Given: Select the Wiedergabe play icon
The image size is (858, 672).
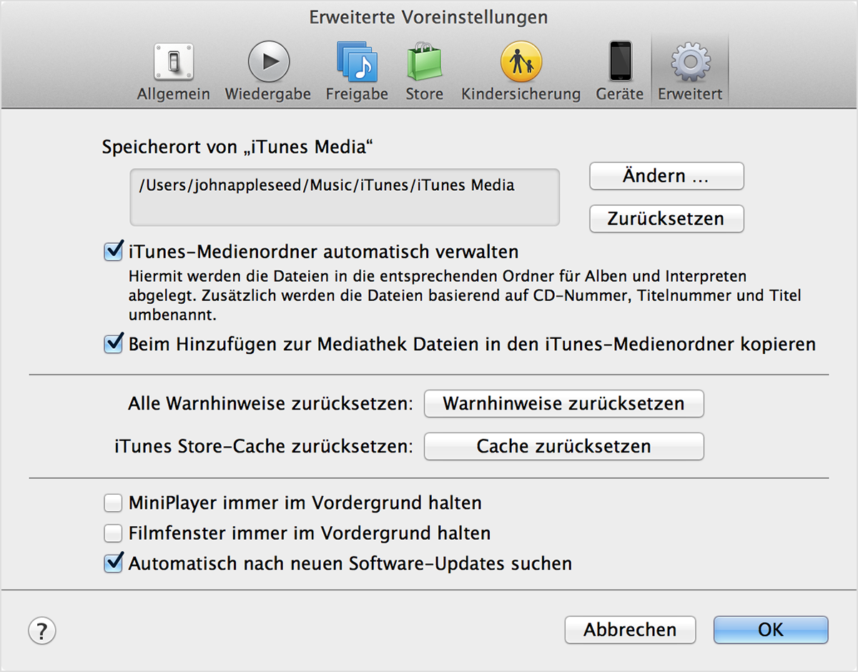Looking at the screenshot, I should tap(268, 62).
